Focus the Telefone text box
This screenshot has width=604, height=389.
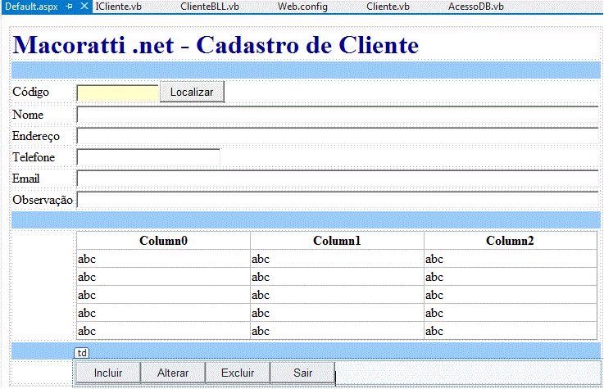[148, 157]
